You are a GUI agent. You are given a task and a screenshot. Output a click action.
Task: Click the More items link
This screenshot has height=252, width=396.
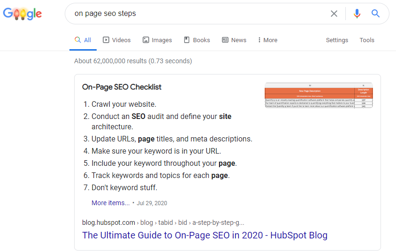point(111,203)
